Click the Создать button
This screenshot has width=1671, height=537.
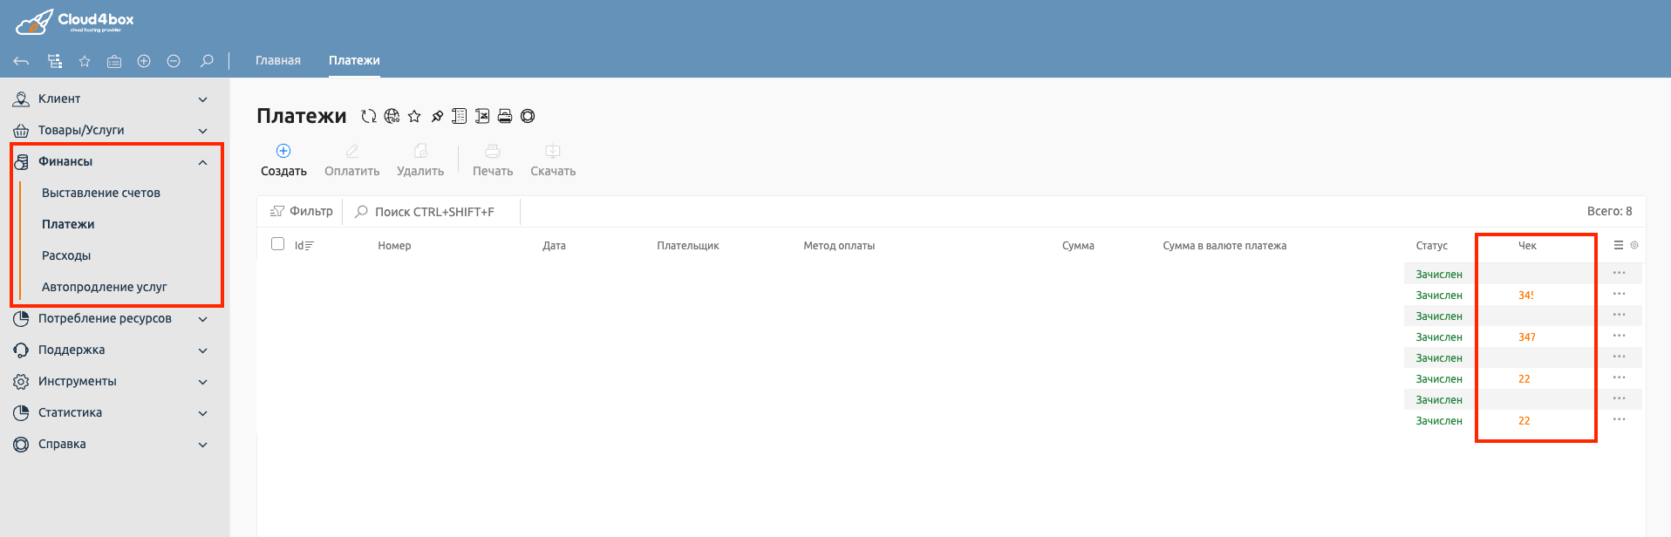coord(283,160)
